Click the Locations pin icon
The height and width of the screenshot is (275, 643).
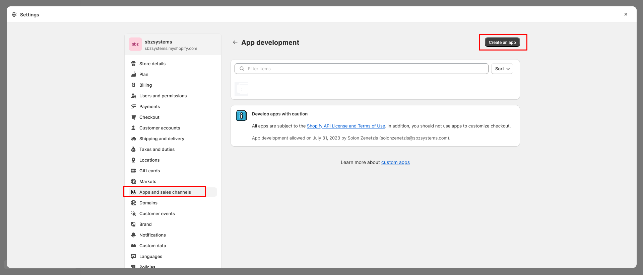(x=133, y=160)
